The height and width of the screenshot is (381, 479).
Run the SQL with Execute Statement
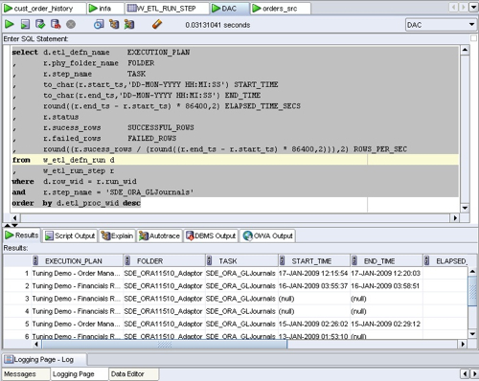point(9,24)
